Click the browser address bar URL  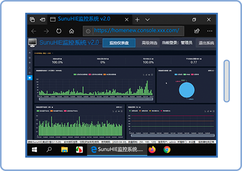pos(137,31)
